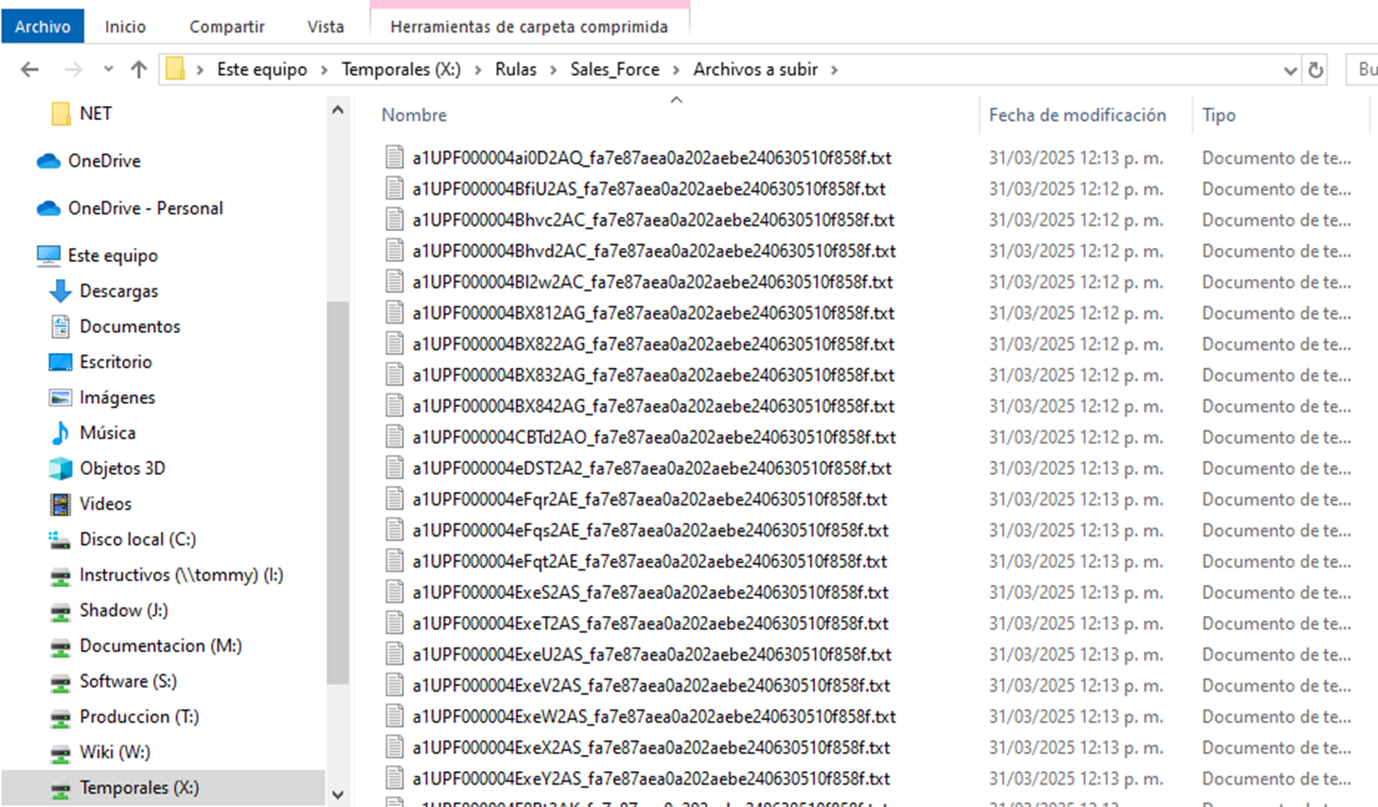Select file starting with a1UPF000004Bhvd2AC
Screen dimensions: 1378x807
[x=654, y=252]
